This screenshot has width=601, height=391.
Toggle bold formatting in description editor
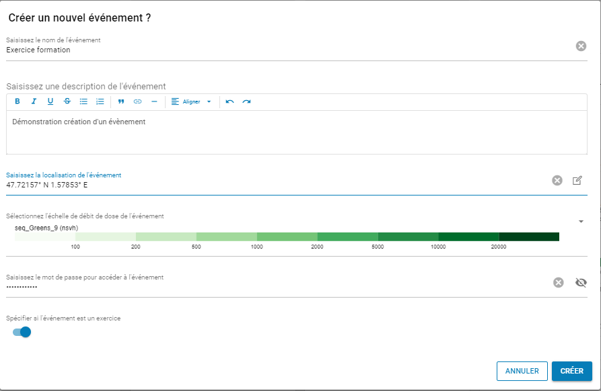click(x=17, y=101)
